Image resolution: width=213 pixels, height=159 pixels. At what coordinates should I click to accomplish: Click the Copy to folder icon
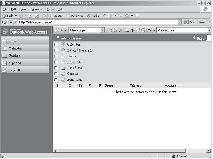coord(115,30)
